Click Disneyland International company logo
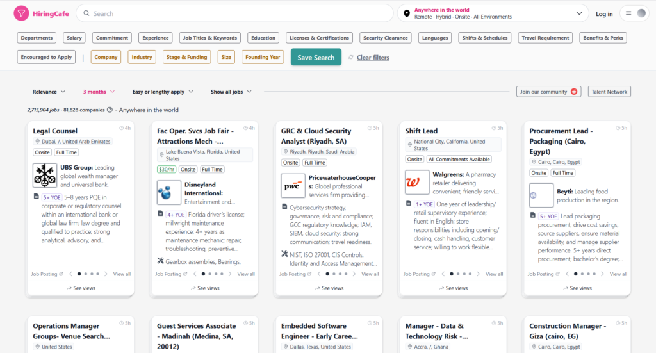The width and height of the screenshot is (656, 353). pyautogui.click(x=169, y=192)
